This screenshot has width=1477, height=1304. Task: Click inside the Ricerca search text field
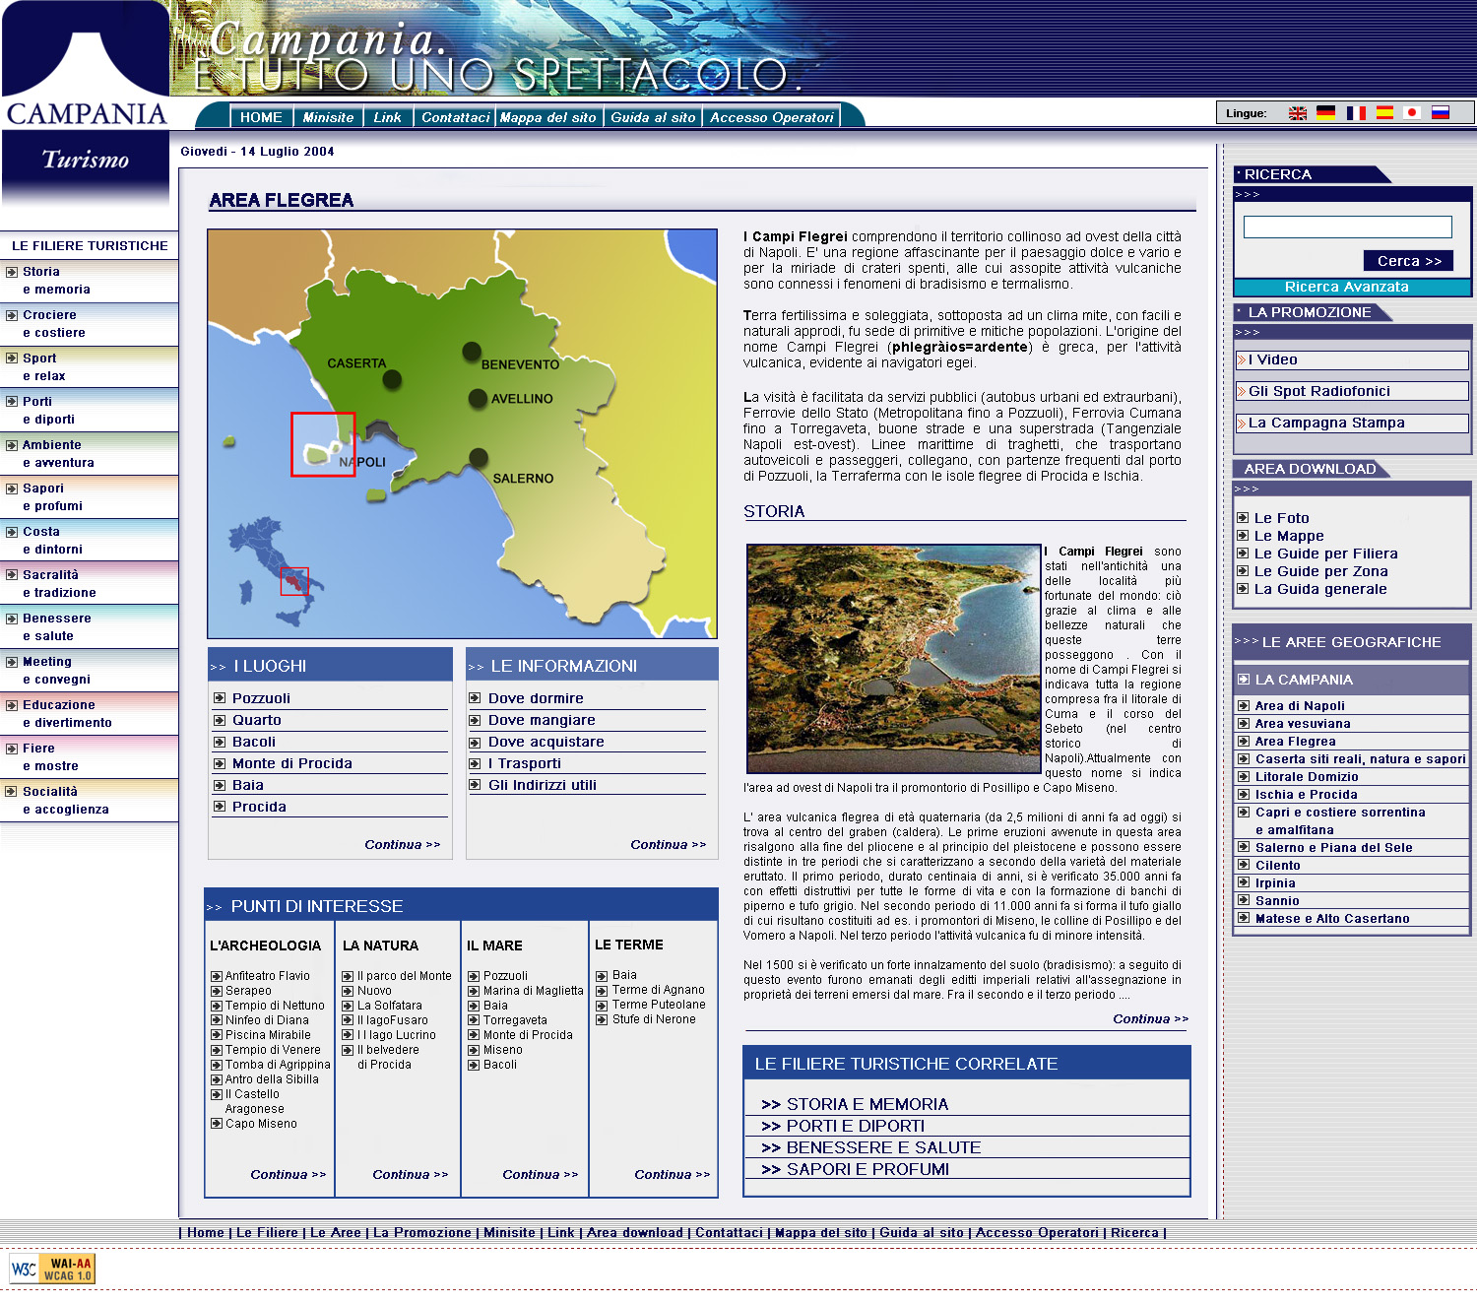click(1347, 227)
